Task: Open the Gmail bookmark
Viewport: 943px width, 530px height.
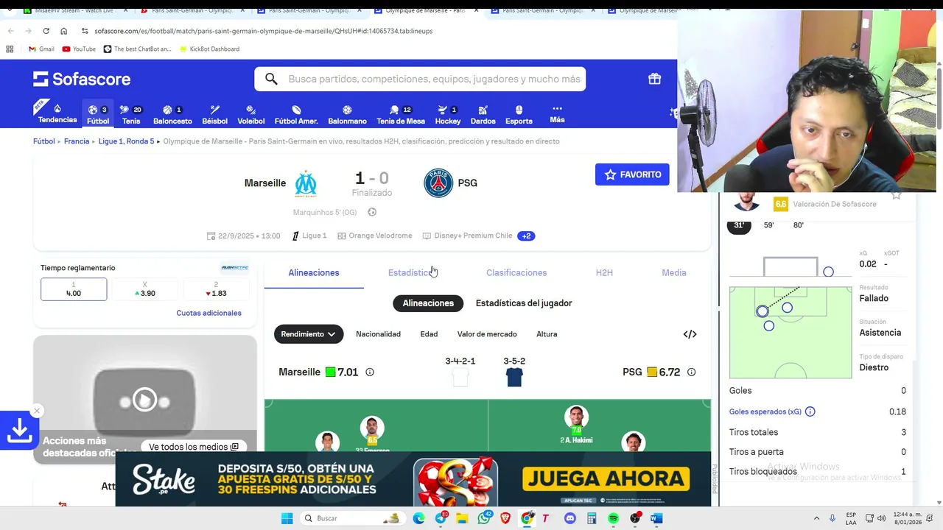Action: pos(41,49)
